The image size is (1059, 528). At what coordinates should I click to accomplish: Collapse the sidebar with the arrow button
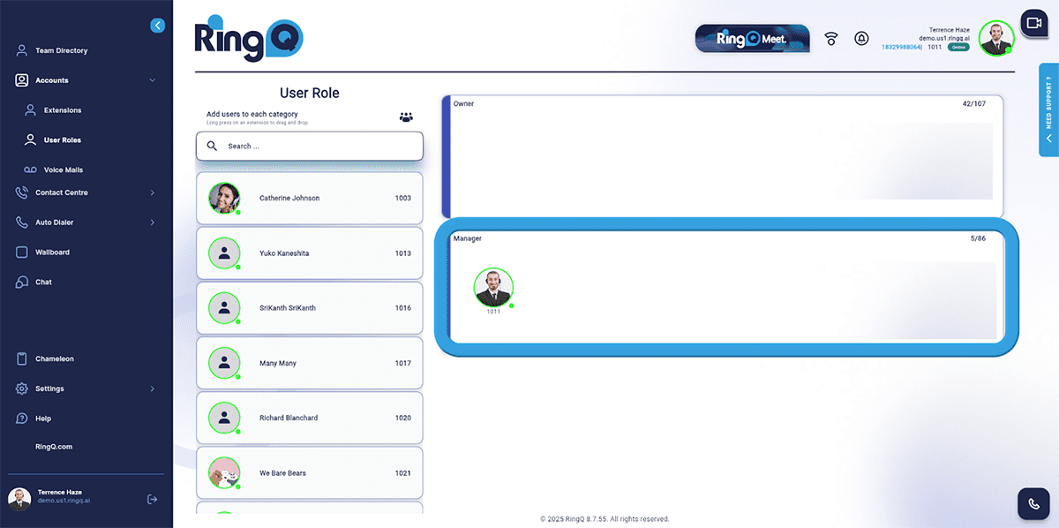tap(157, 26)
